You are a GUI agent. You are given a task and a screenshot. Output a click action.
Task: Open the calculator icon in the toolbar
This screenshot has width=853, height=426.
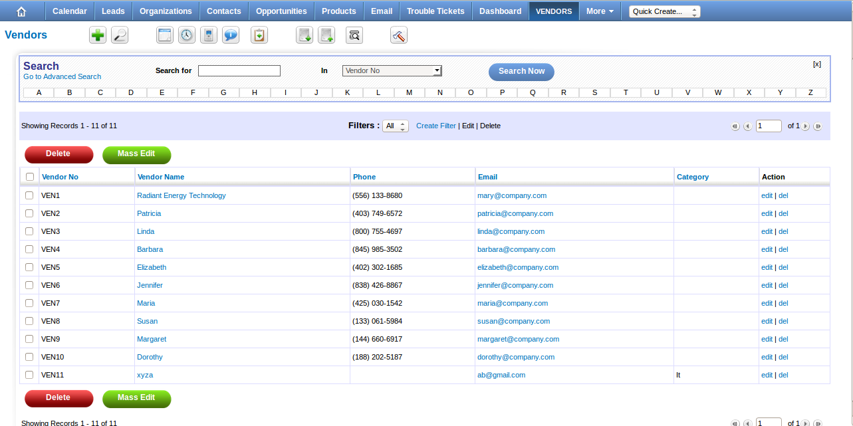(x=209, y=36)
